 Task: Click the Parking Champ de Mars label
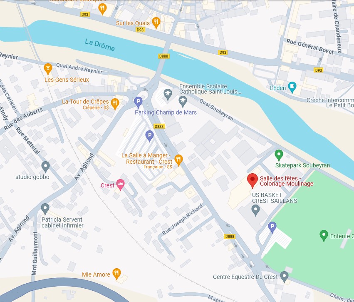(166, 112)
